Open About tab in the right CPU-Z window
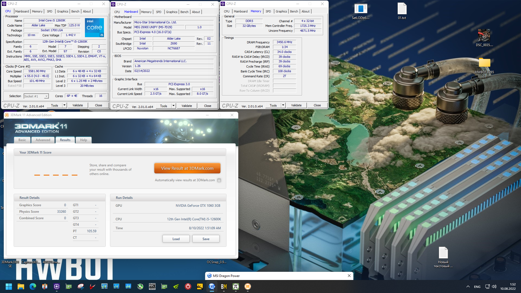 306,11
